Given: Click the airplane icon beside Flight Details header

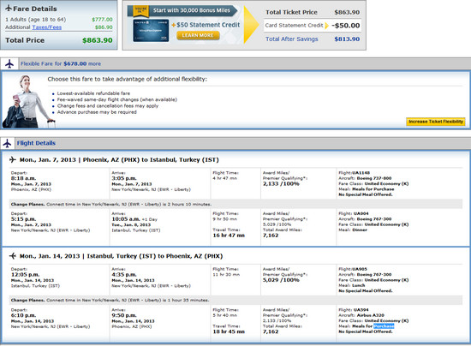Looking at the screenshot, I should pos(7,143).
